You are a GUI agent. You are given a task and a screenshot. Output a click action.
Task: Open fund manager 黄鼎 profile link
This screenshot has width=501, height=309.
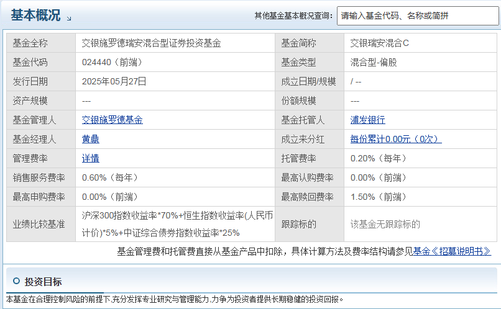tap(90, 139)
